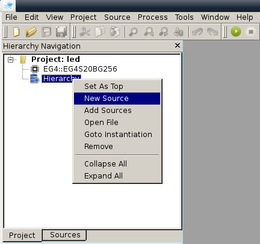260x244 pixels.
Task: Collapse the Project: led tree node
Action: [x=10, y=59]
